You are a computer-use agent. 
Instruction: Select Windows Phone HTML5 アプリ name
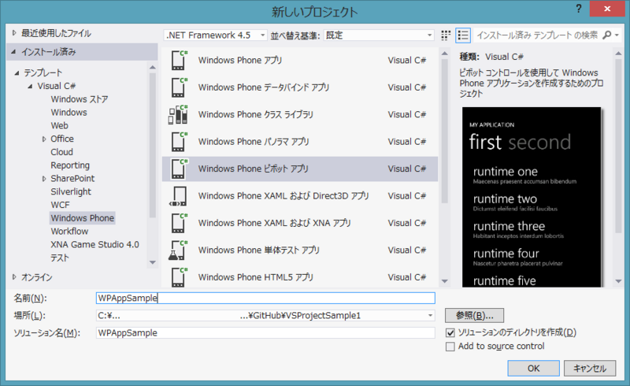[255, 277]
